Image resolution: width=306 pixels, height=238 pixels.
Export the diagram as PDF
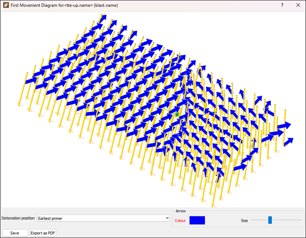tap(43, 233)
